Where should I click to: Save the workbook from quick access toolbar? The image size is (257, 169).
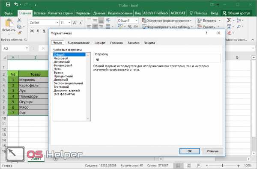[x=8, y=4]
